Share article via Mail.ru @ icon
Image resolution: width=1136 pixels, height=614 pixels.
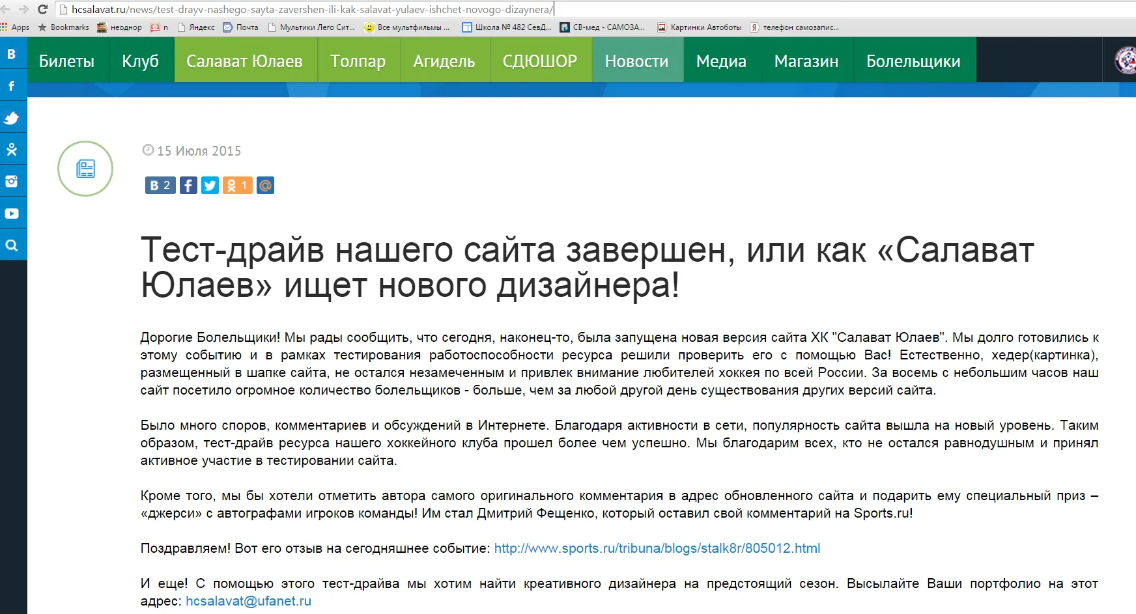point(265,186)
